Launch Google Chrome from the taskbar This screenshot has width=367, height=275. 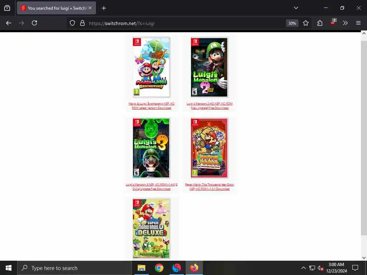[159, 268]
